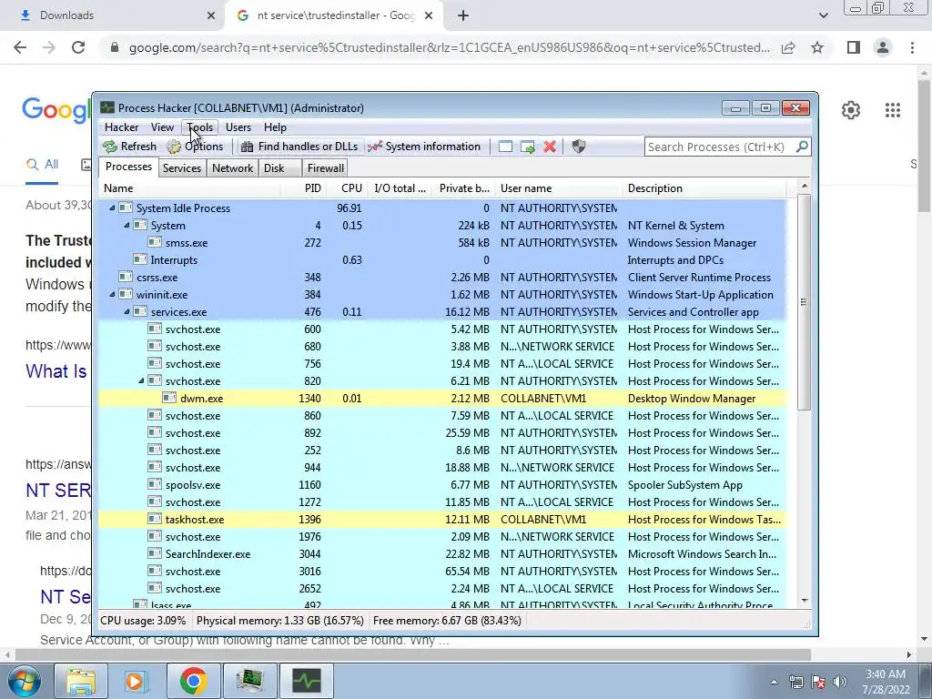The height and width of the screenshot is (699, 932).
Task: Open Chrome three-dot menu
Action: click(912, 47)
